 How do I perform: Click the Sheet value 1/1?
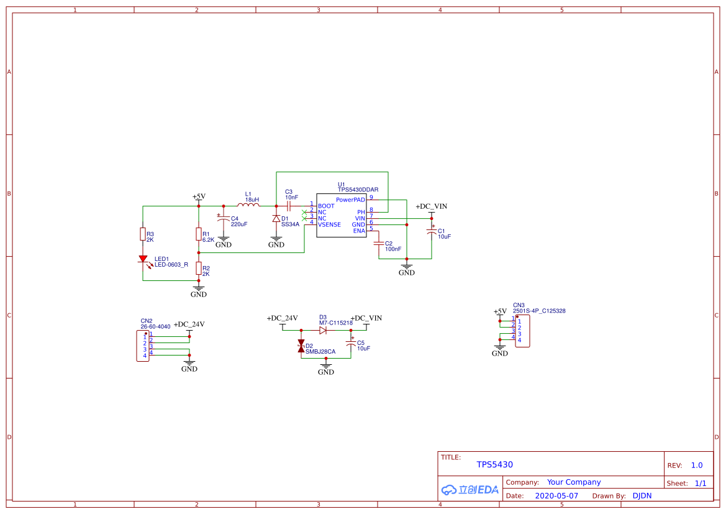(x=701, y=484)
